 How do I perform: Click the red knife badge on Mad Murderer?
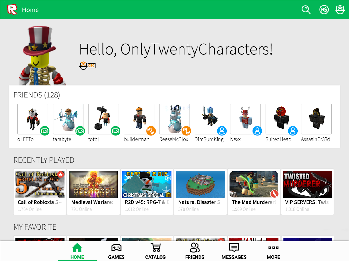(x=274, y=193)
